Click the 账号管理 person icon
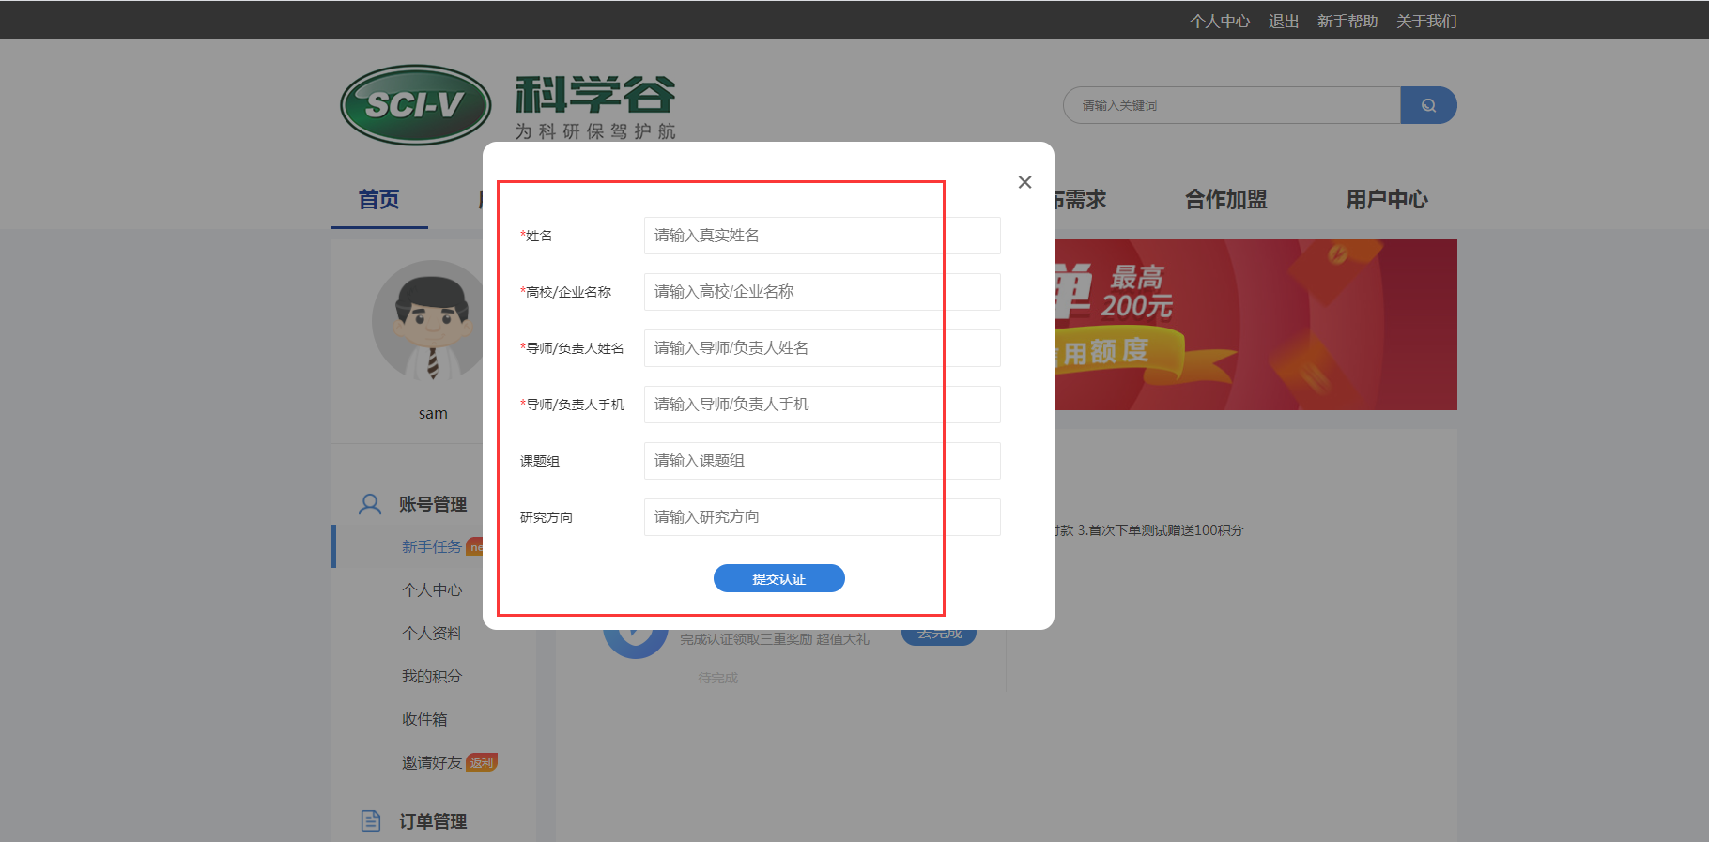The height and width of the screenshot is (842, 1709). coord(370,504)
